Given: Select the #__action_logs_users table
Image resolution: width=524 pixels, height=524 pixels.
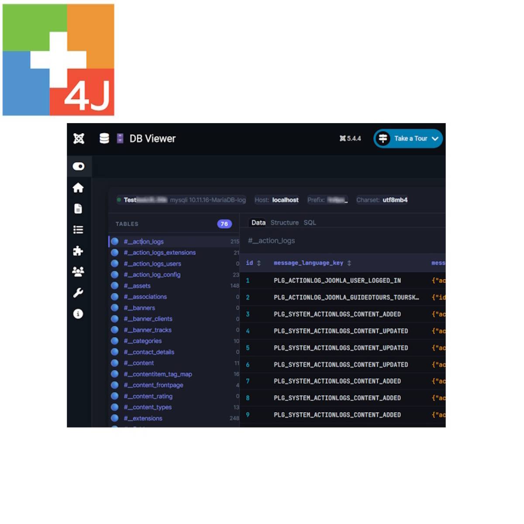Looking at the screenshot, I should (174, 264).
